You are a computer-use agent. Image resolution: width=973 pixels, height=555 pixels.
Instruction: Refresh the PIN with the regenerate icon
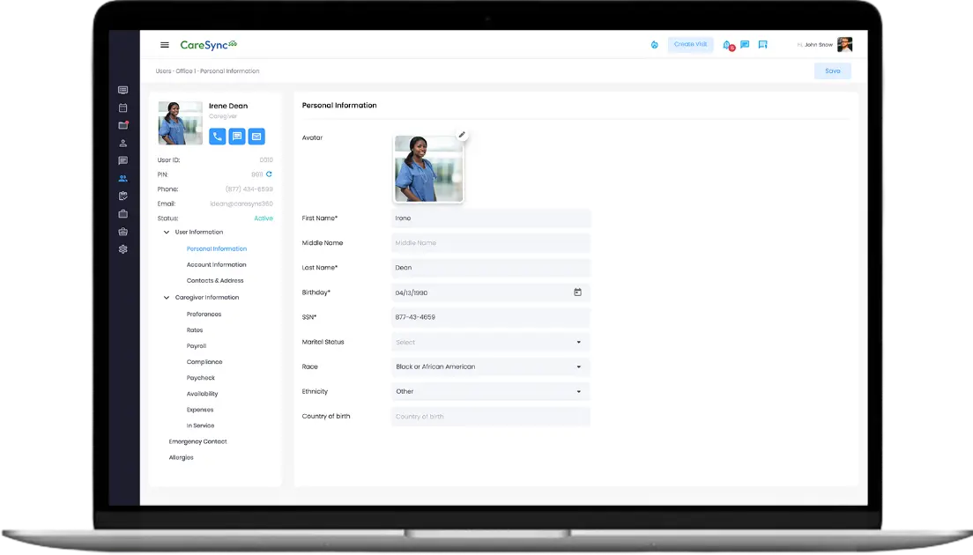tap(270, 174)
